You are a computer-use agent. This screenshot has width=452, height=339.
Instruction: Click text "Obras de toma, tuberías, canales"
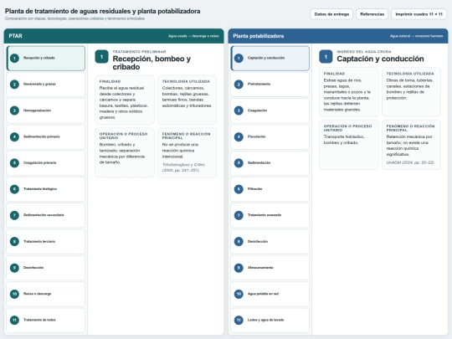pos(409,89)
